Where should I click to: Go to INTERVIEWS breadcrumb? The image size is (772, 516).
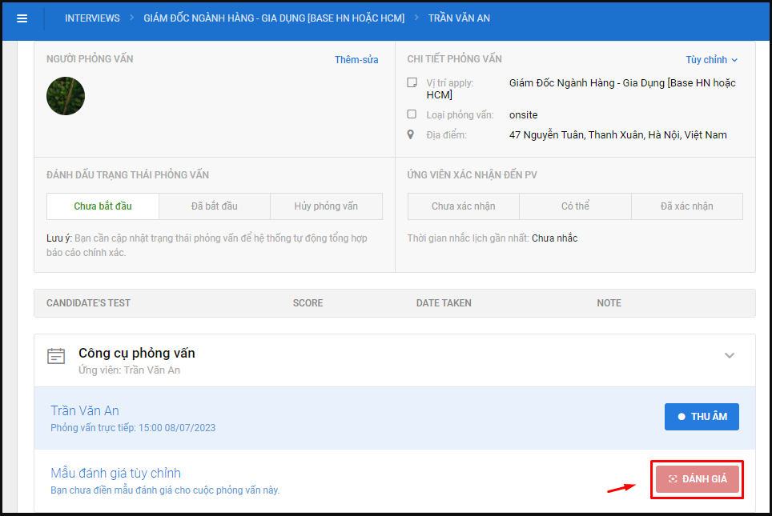(92, 18)
